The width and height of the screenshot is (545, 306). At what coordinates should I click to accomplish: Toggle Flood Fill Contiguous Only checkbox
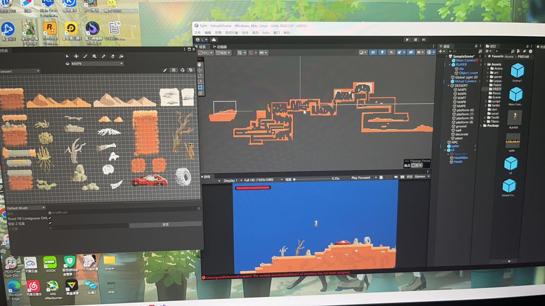50,218
